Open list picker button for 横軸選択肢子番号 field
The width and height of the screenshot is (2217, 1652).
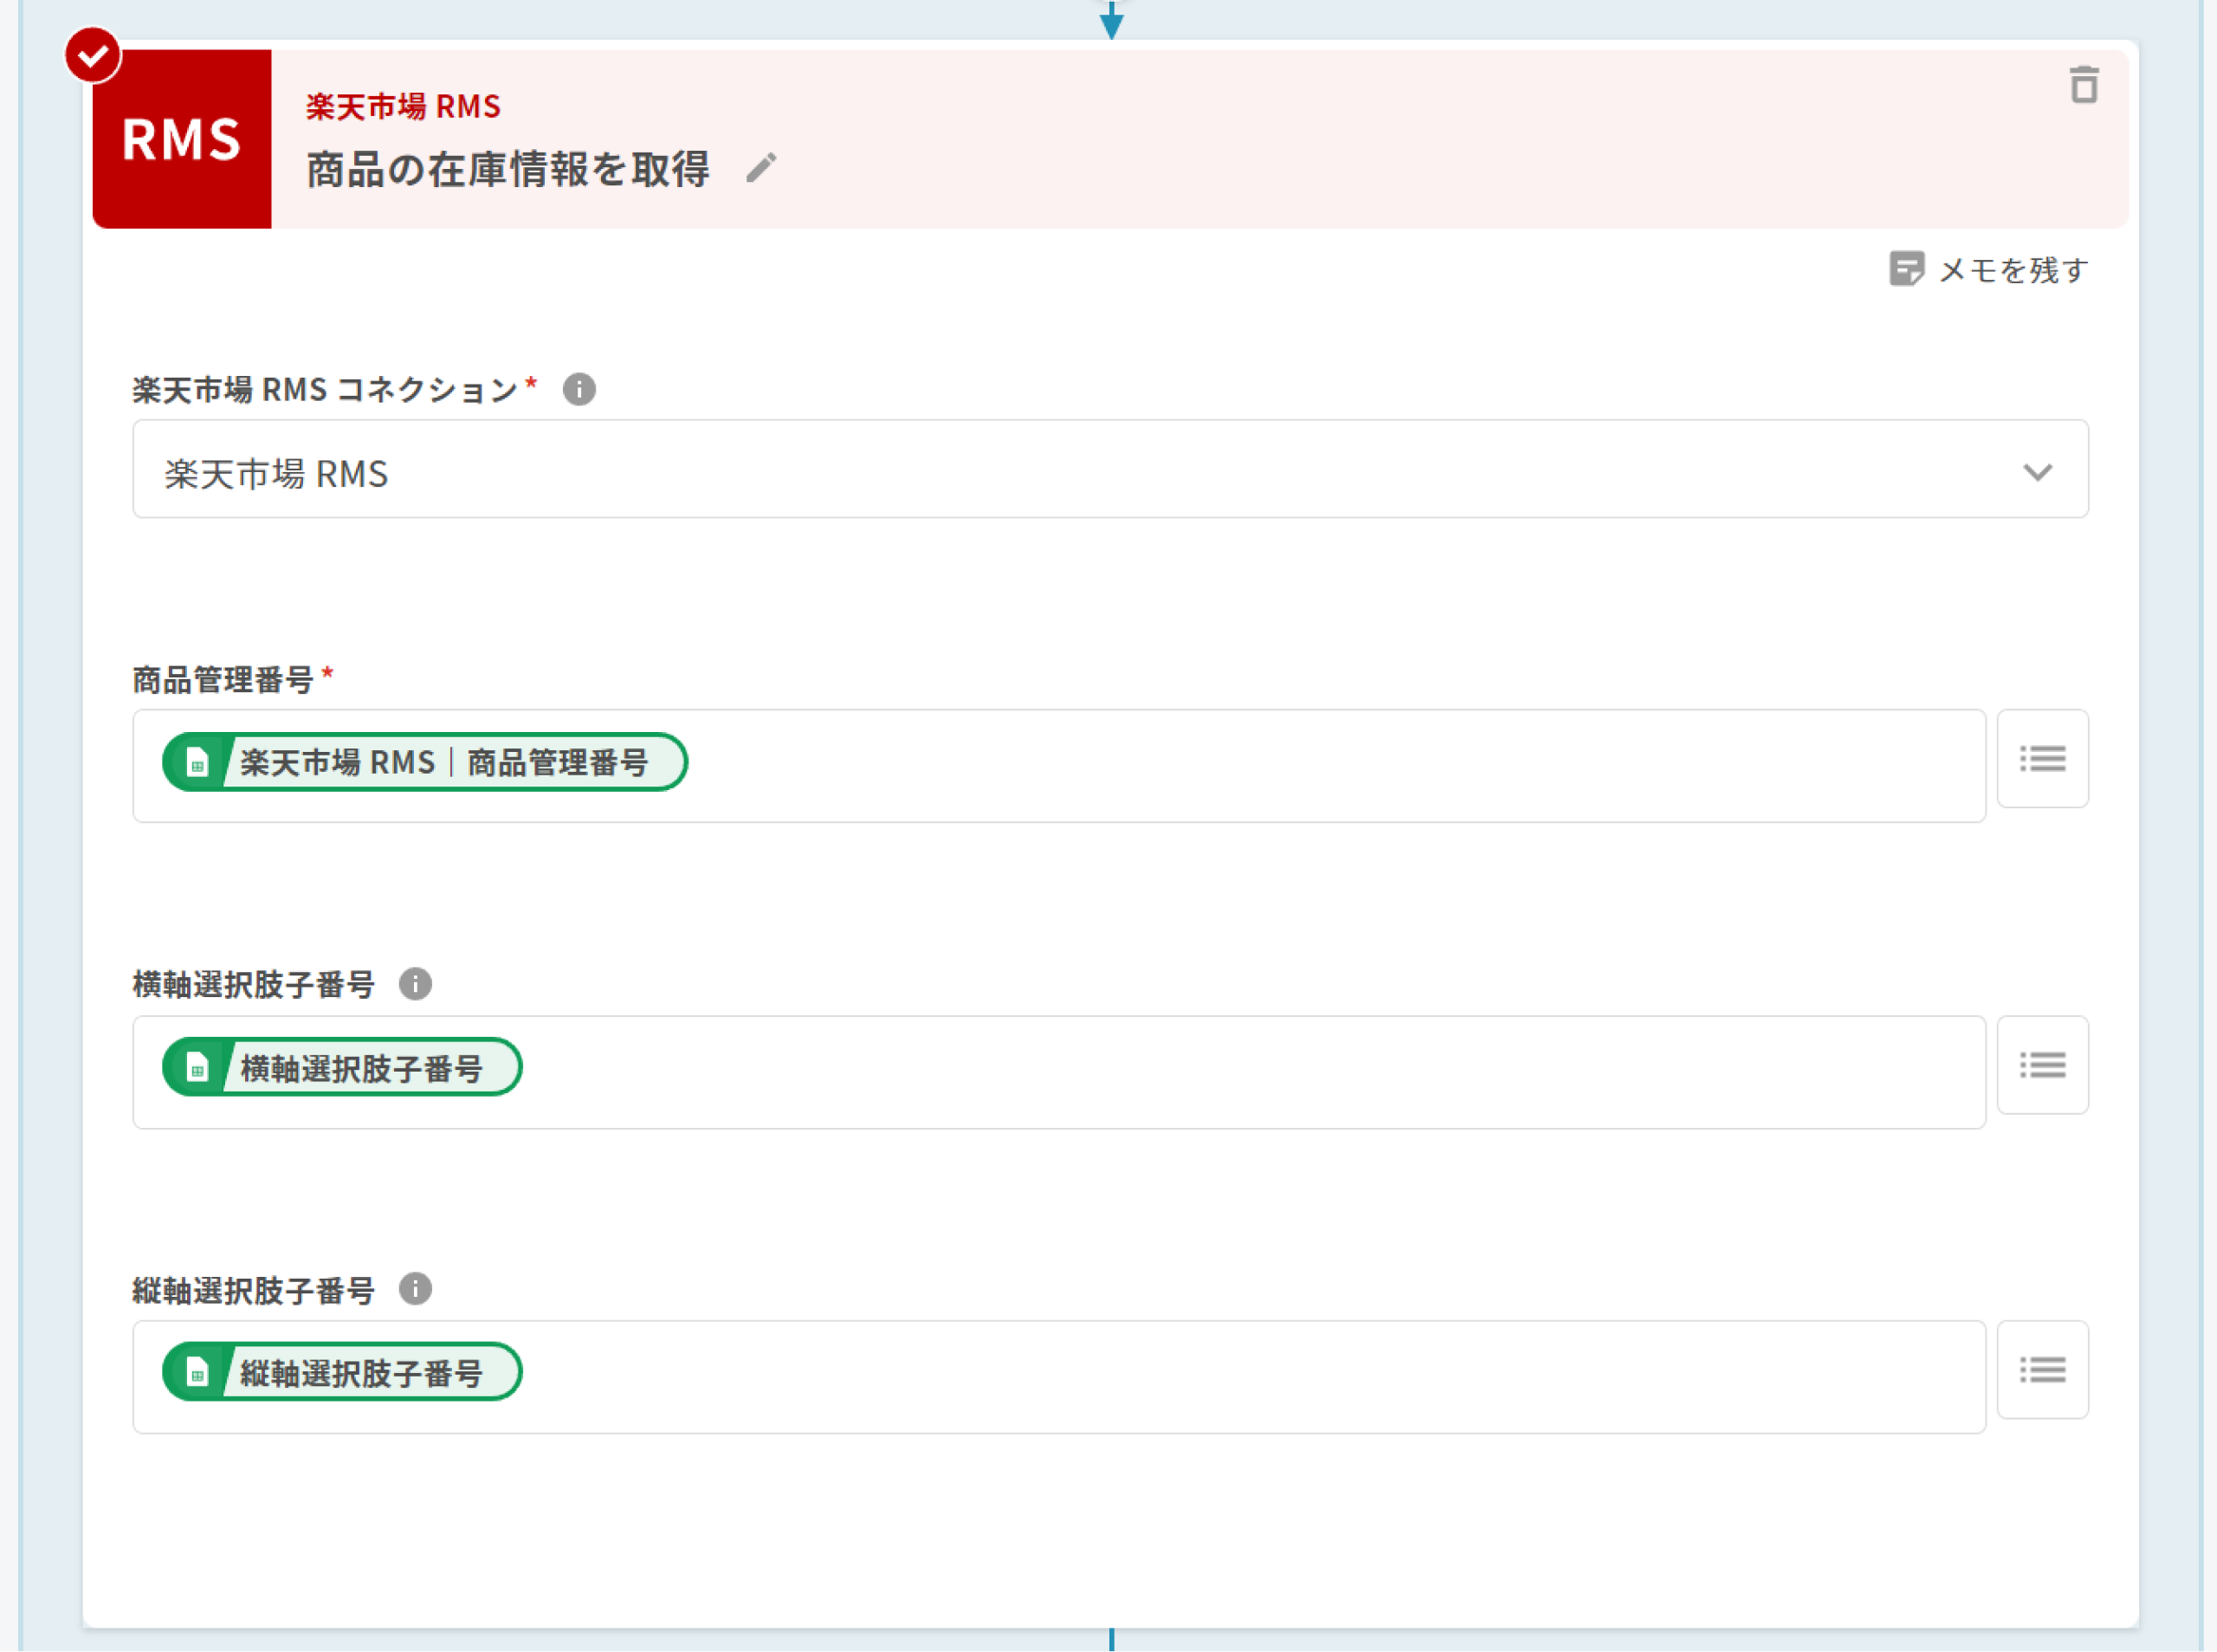2042,1065
